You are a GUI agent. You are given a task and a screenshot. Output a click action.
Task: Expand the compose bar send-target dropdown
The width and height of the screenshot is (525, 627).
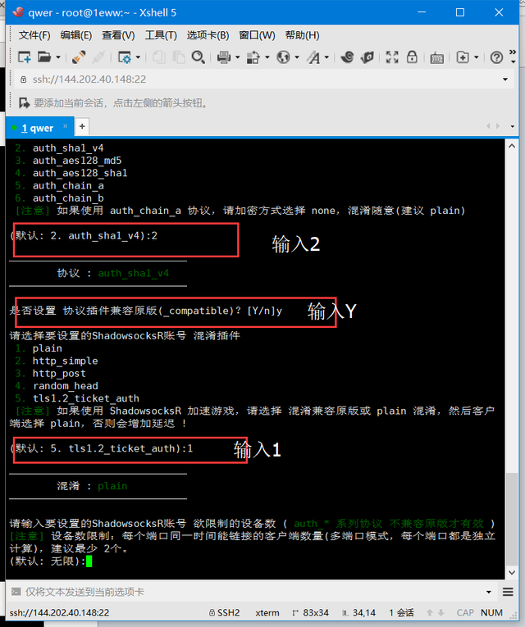click(489, 592)
